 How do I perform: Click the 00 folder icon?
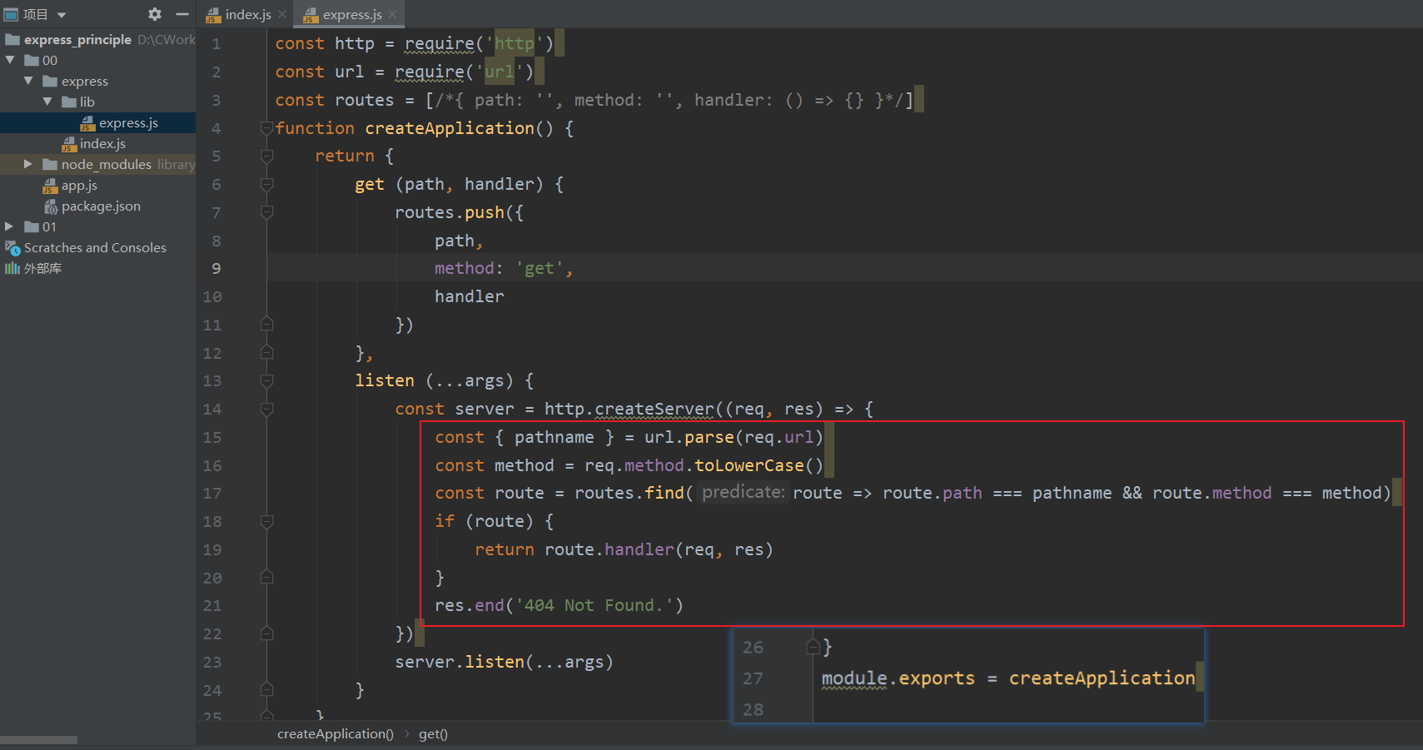tap(32, 60)
